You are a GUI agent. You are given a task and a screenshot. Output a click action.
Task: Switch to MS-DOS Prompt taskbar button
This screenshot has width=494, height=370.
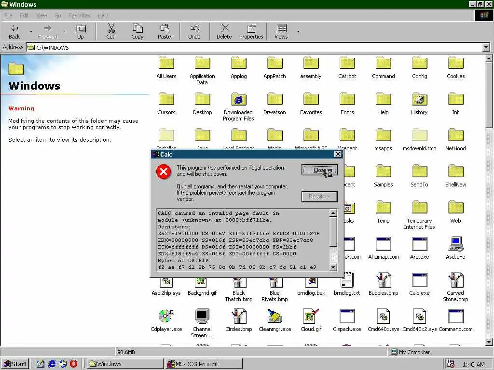click(x=204, y=364)
